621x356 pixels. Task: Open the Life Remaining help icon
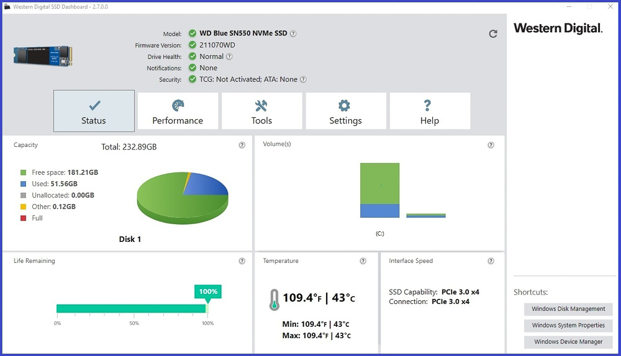coord(242,261)
